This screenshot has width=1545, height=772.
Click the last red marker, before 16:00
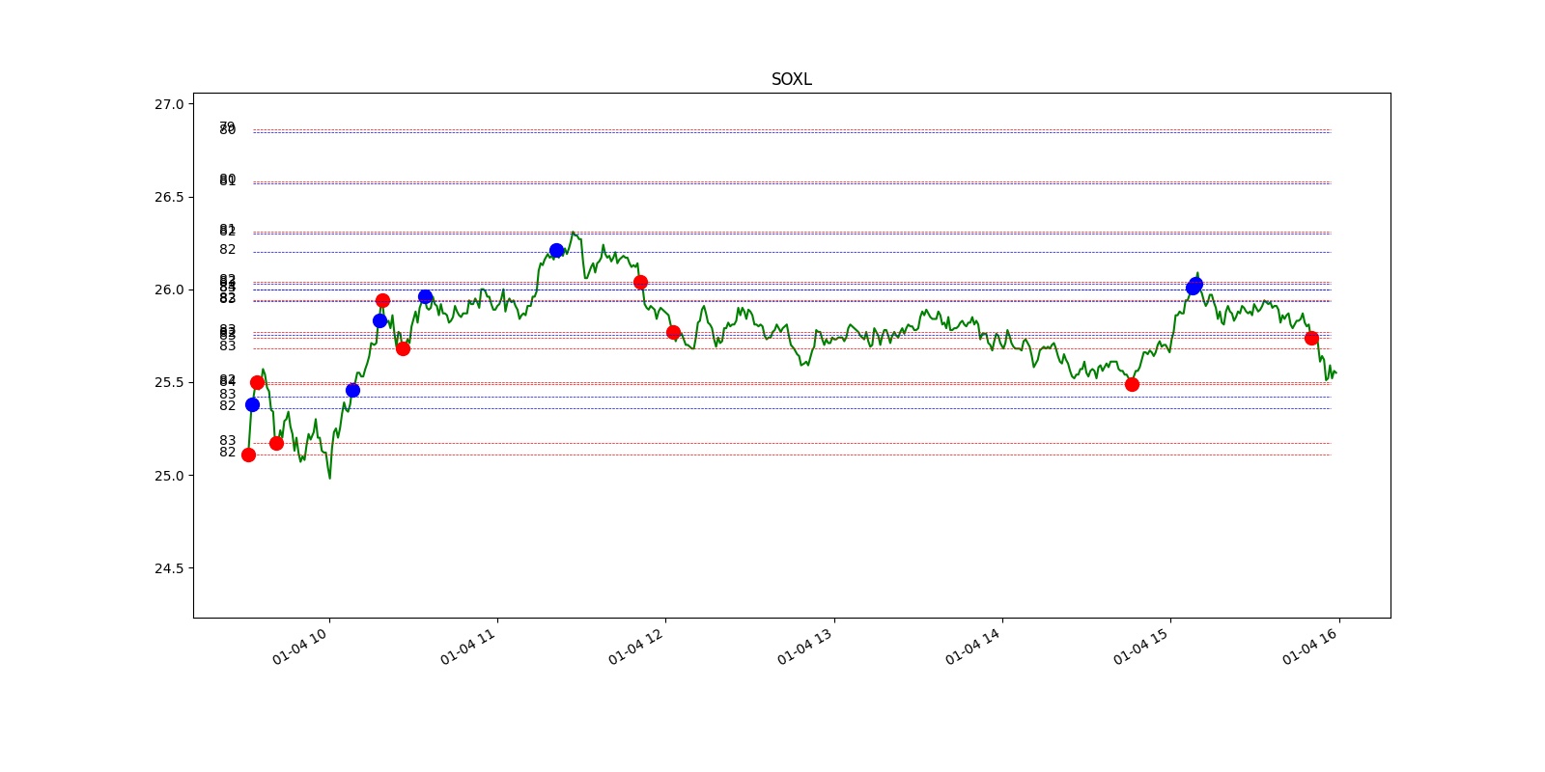pyautogui.click(x=1311, y=338)
